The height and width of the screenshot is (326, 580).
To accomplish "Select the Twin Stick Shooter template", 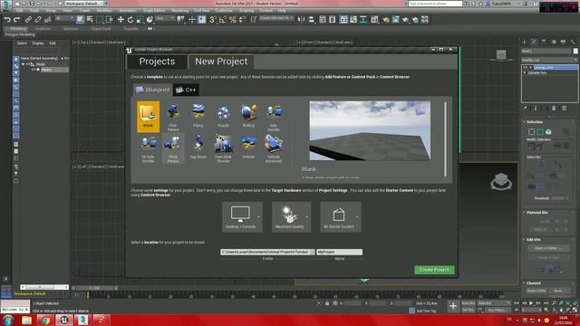I will pos(224,149).
